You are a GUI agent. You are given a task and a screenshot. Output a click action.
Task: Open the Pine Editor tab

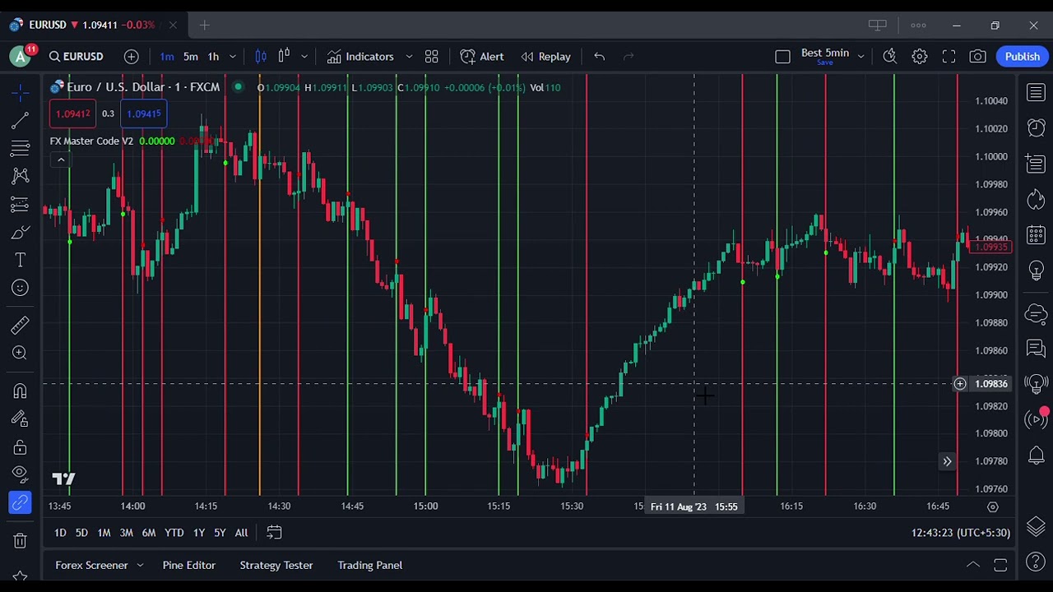[x=189, y=565]
